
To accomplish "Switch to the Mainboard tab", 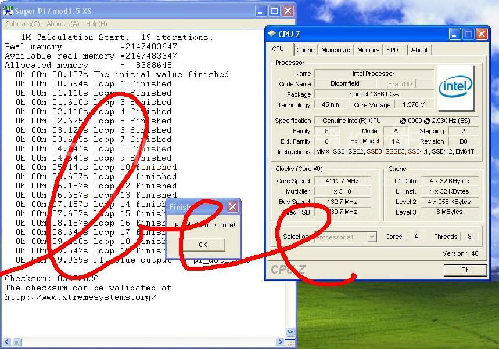I will coord(335,50).
